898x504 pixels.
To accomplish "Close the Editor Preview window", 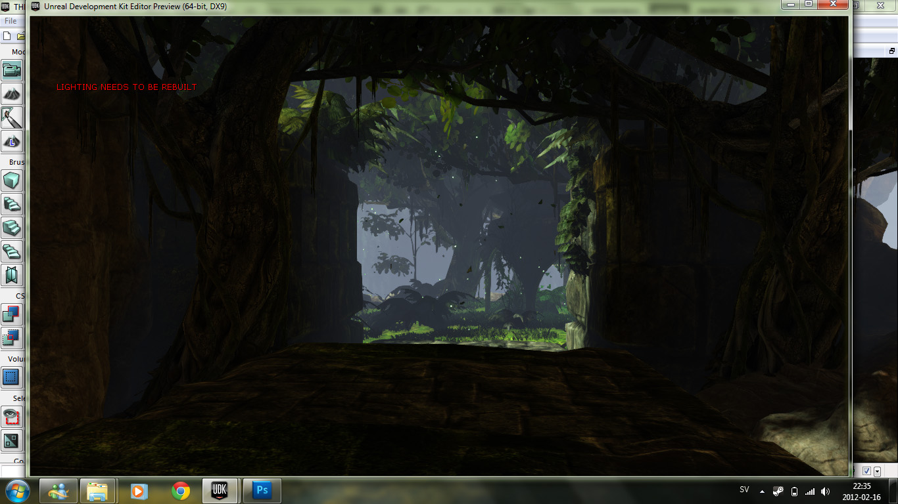I will coord(833,4).
